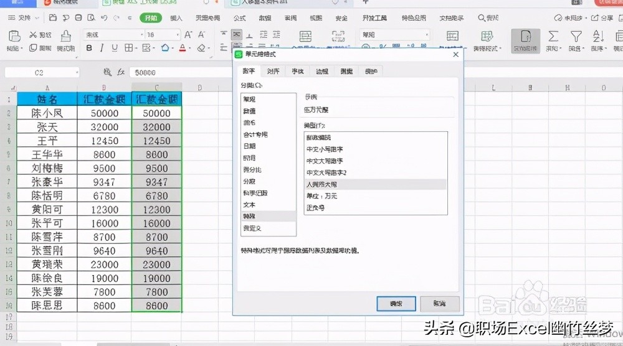Image resolution: width=623 pixels, height=346 pixels.
Task: Open the Sort button dropdown arrow
Action: coord(606,49)
